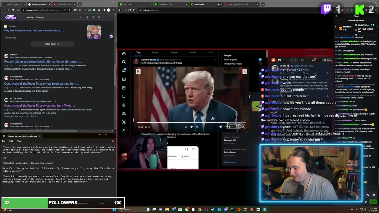Open Twitter profile icon in sidebar
379x213 pixels.
tap(124, 130)
